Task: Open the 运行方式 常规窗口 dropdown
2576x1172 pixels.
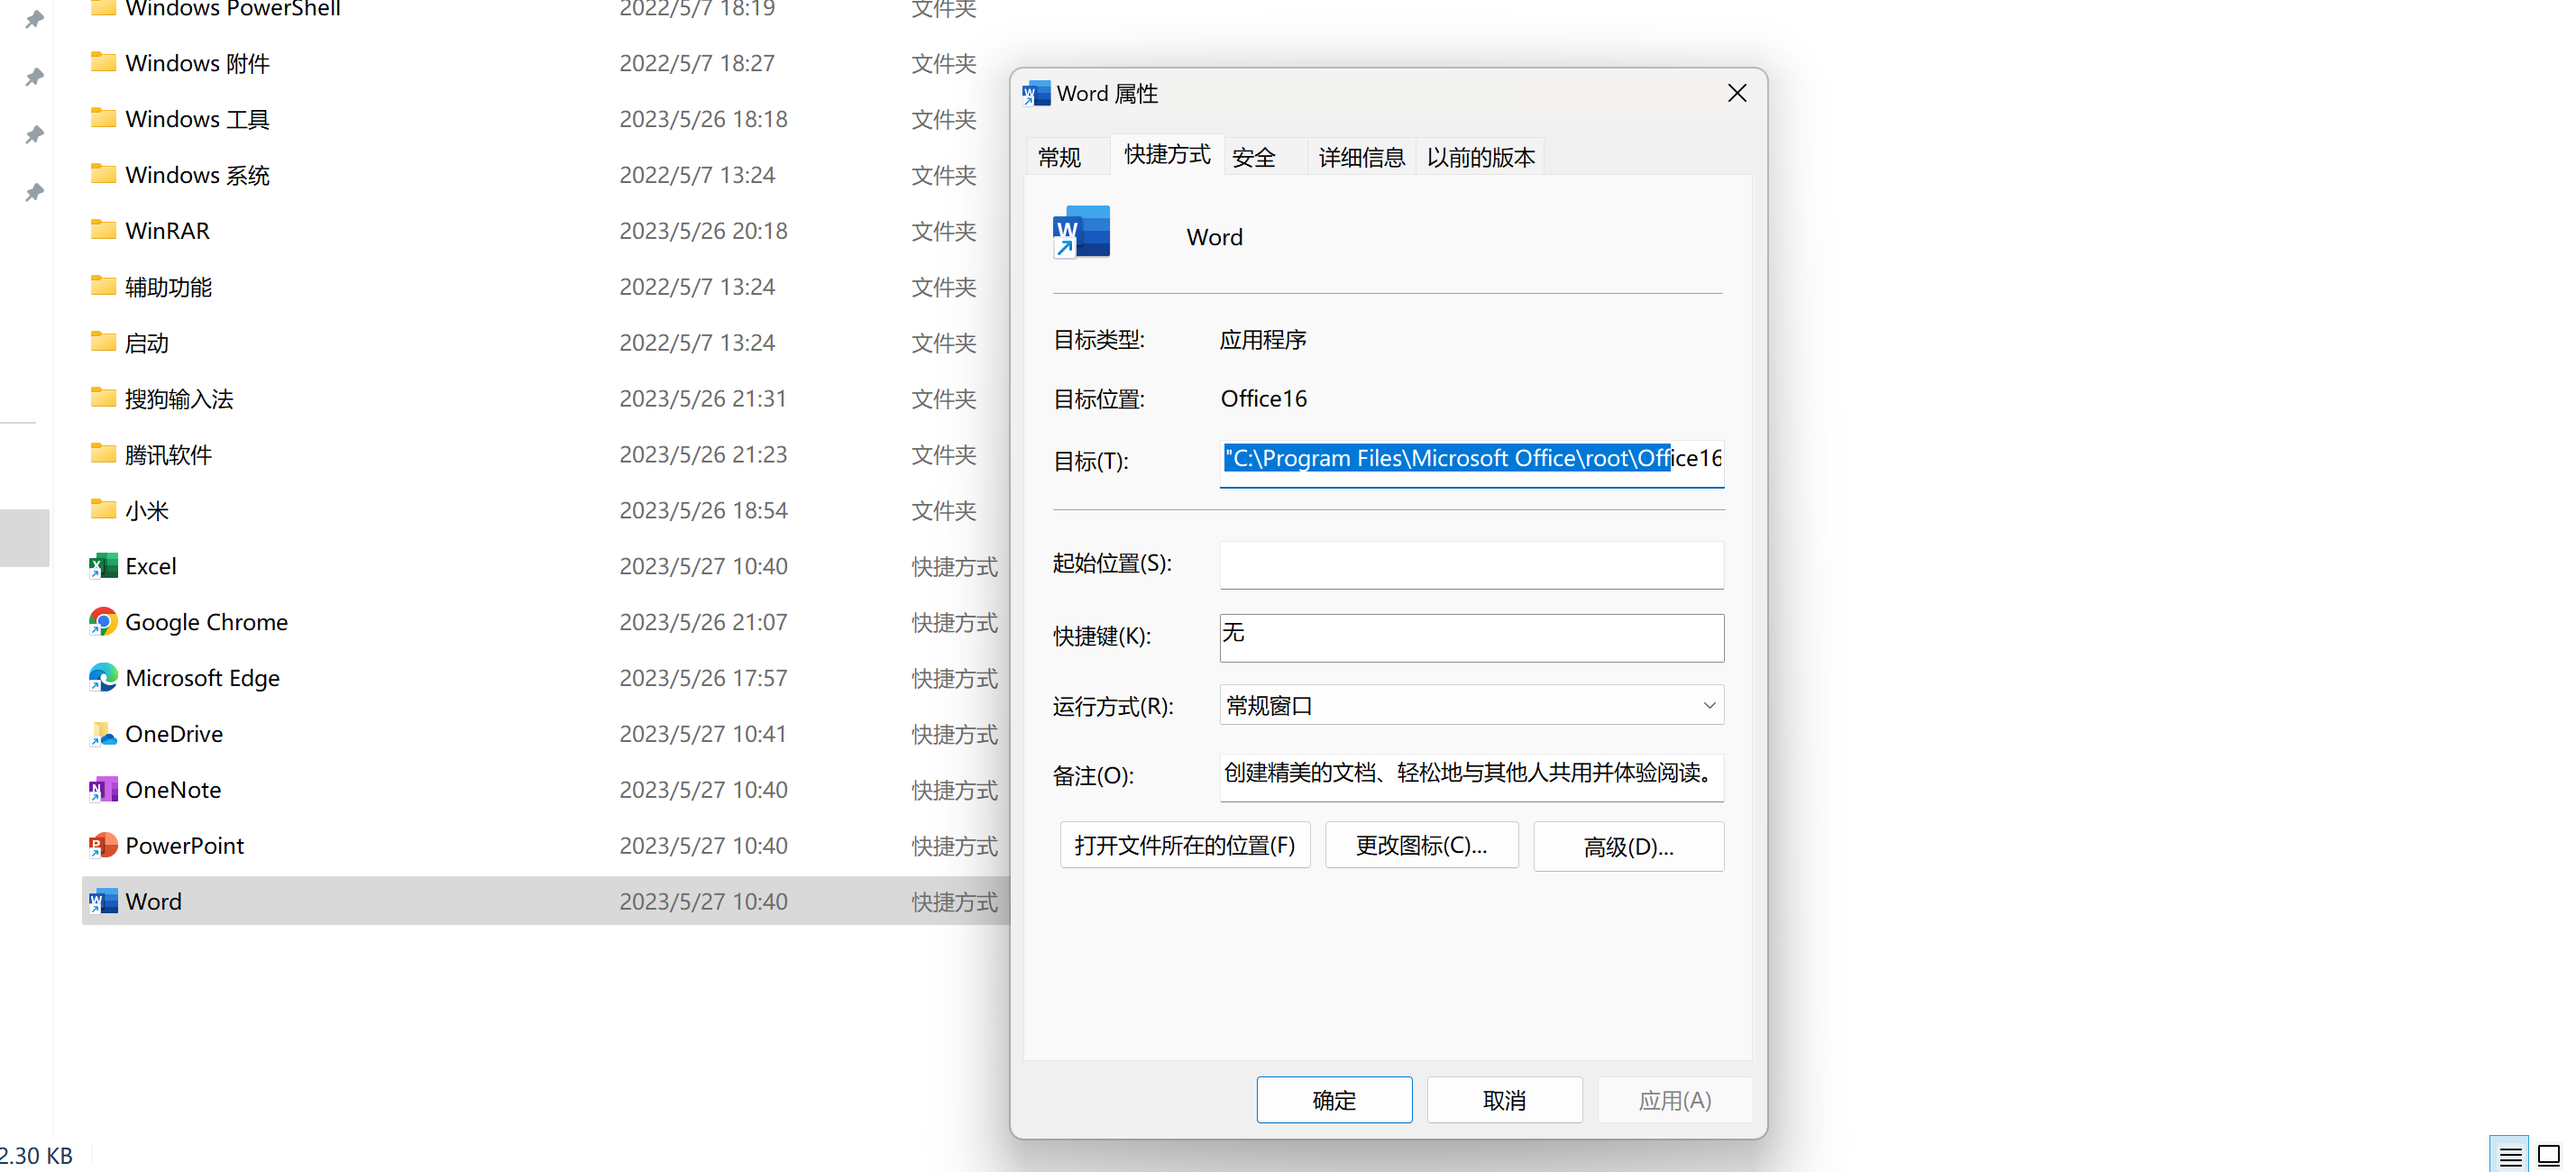Action: point(1471,706)
